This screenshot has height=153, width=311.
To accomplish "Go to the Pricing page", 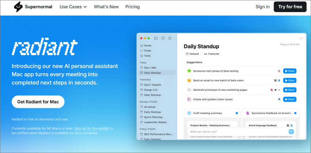I will (x=132, y=7).
